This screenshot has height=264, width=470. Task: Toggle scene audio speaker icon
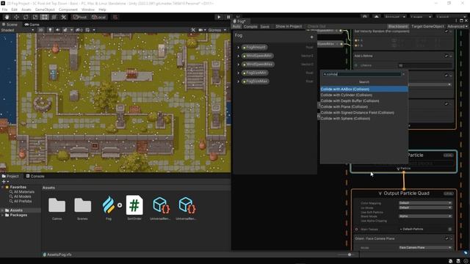57,30
